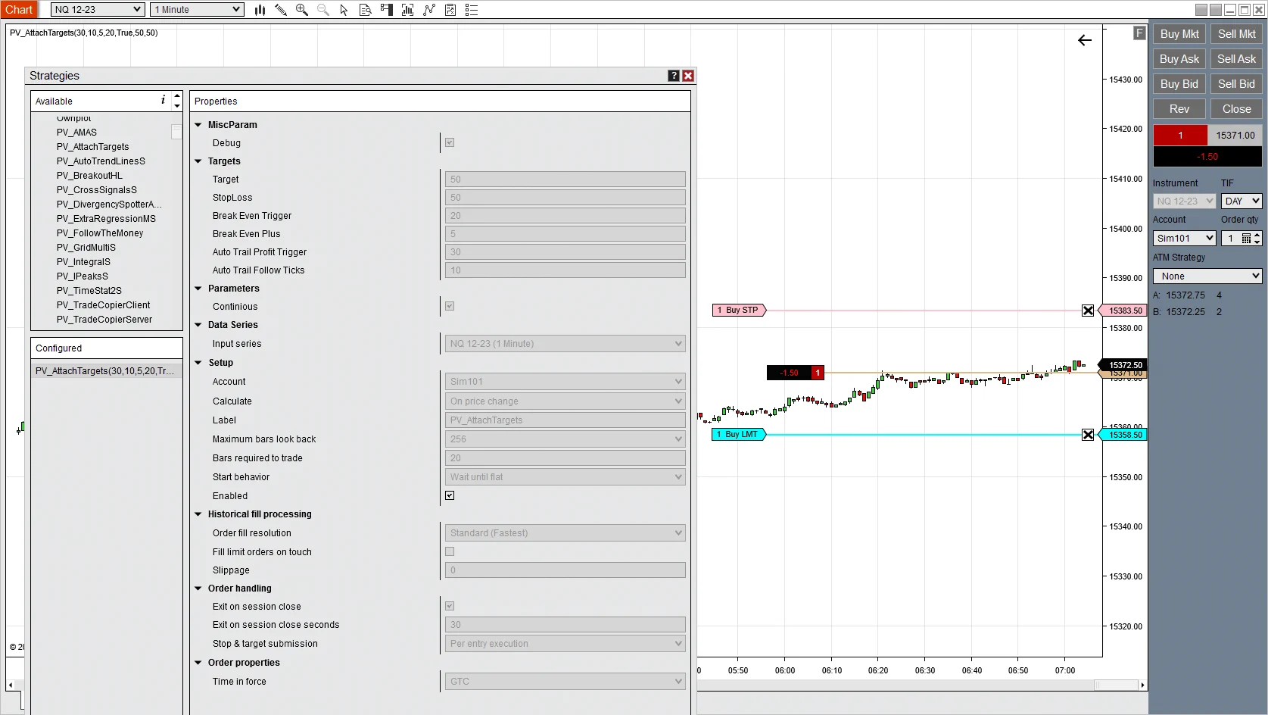Click the Strategies dialog help icon
1268x715 pixels.
[x=674, y=76]
